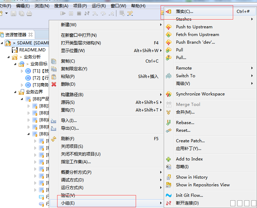The width and height of the screenshot is (257, 208).
Task: Click the Init Git Flow icon
Action: click(169, 195)
